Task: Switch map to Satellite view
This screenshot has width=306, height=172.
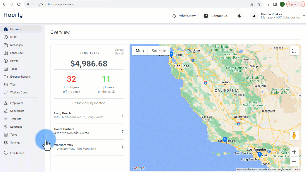Action: (159, 51)
